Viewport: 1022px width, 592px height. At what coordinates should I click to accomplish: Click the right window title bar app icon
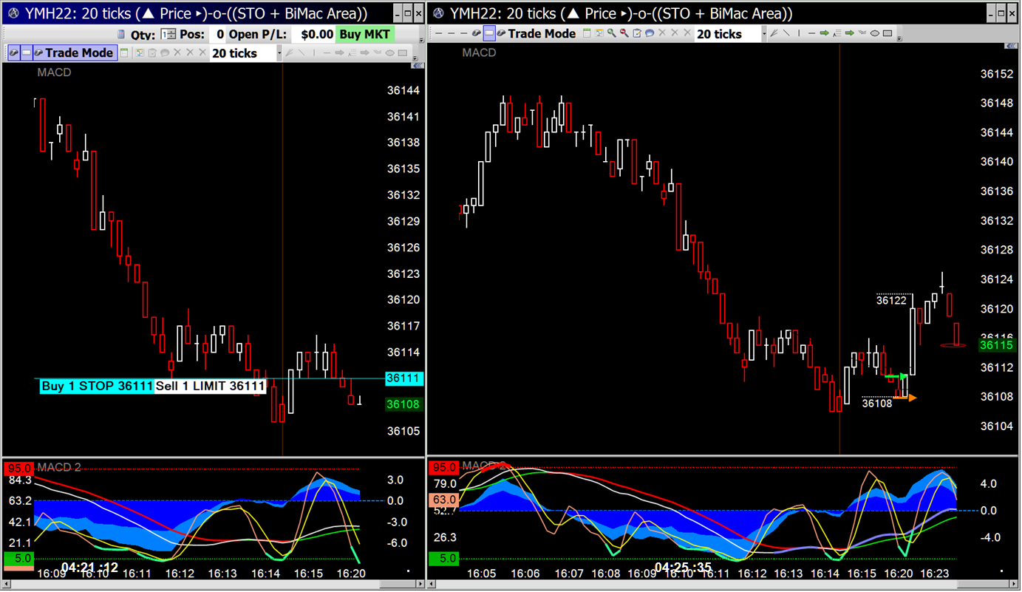point(439,13)
